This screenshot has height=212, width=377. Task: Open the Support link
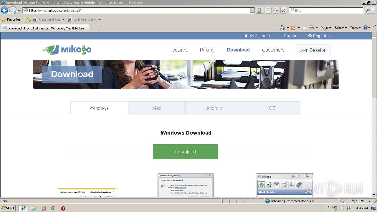(292, 36)
